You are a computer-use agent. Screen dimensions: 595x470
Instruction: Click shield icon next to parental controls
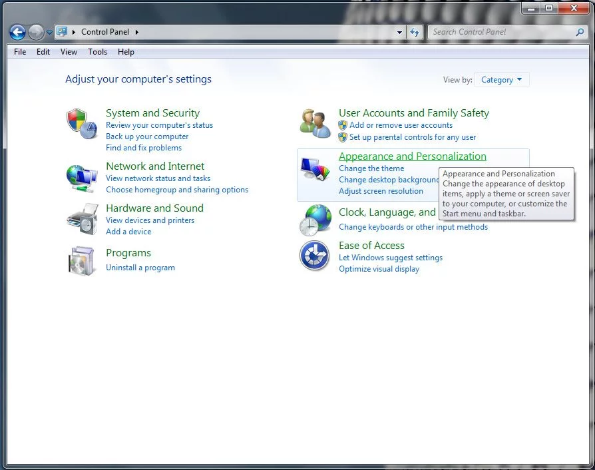[x=343, y=137]
